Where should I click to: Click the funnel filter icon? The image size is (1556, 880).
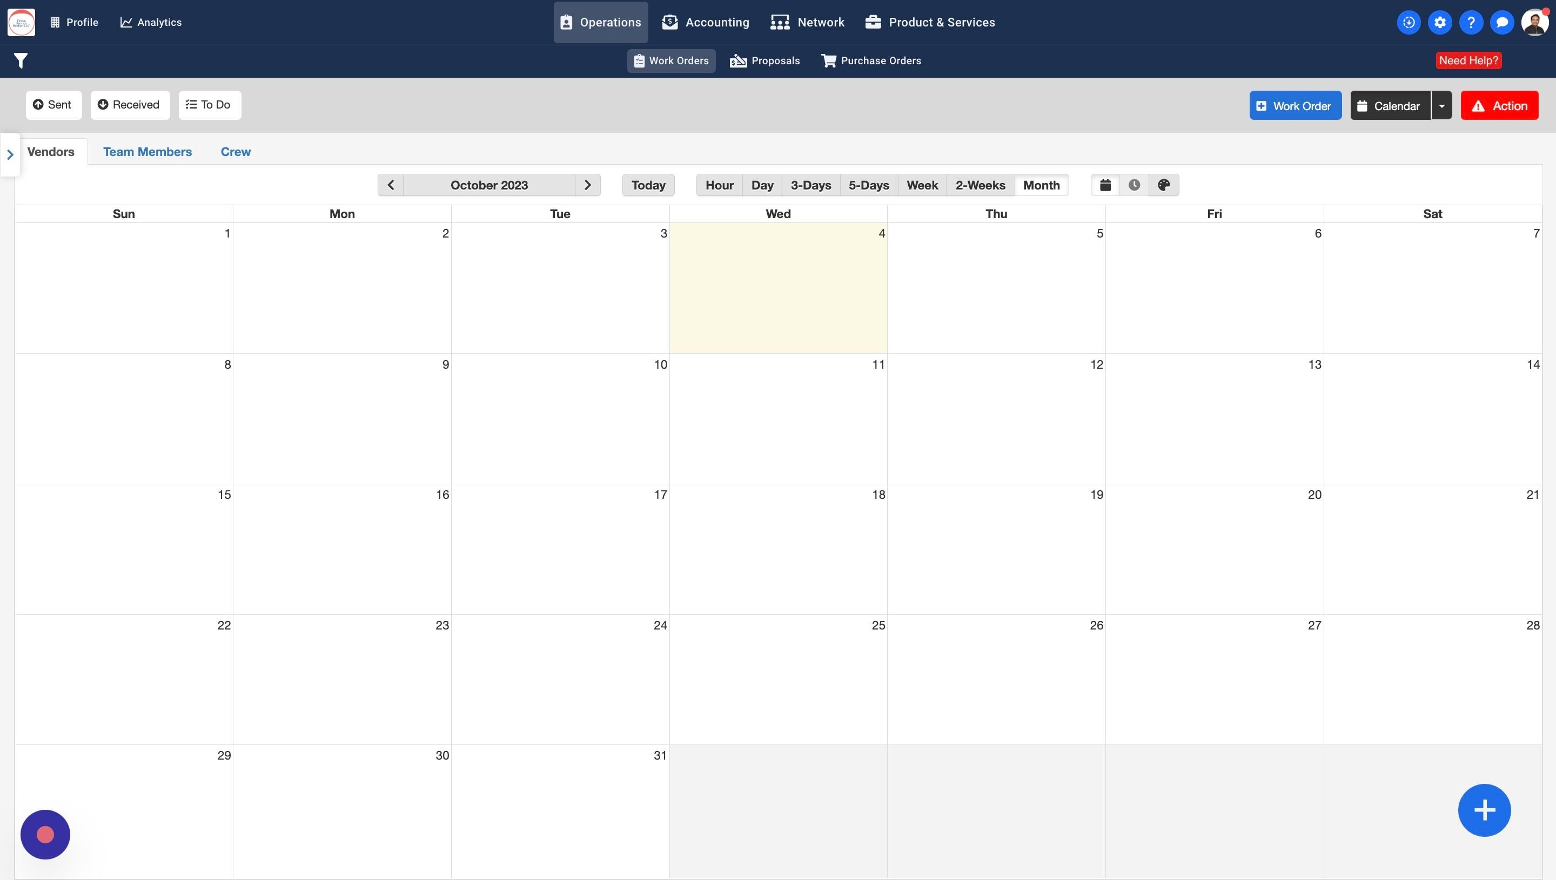point(21,60)
